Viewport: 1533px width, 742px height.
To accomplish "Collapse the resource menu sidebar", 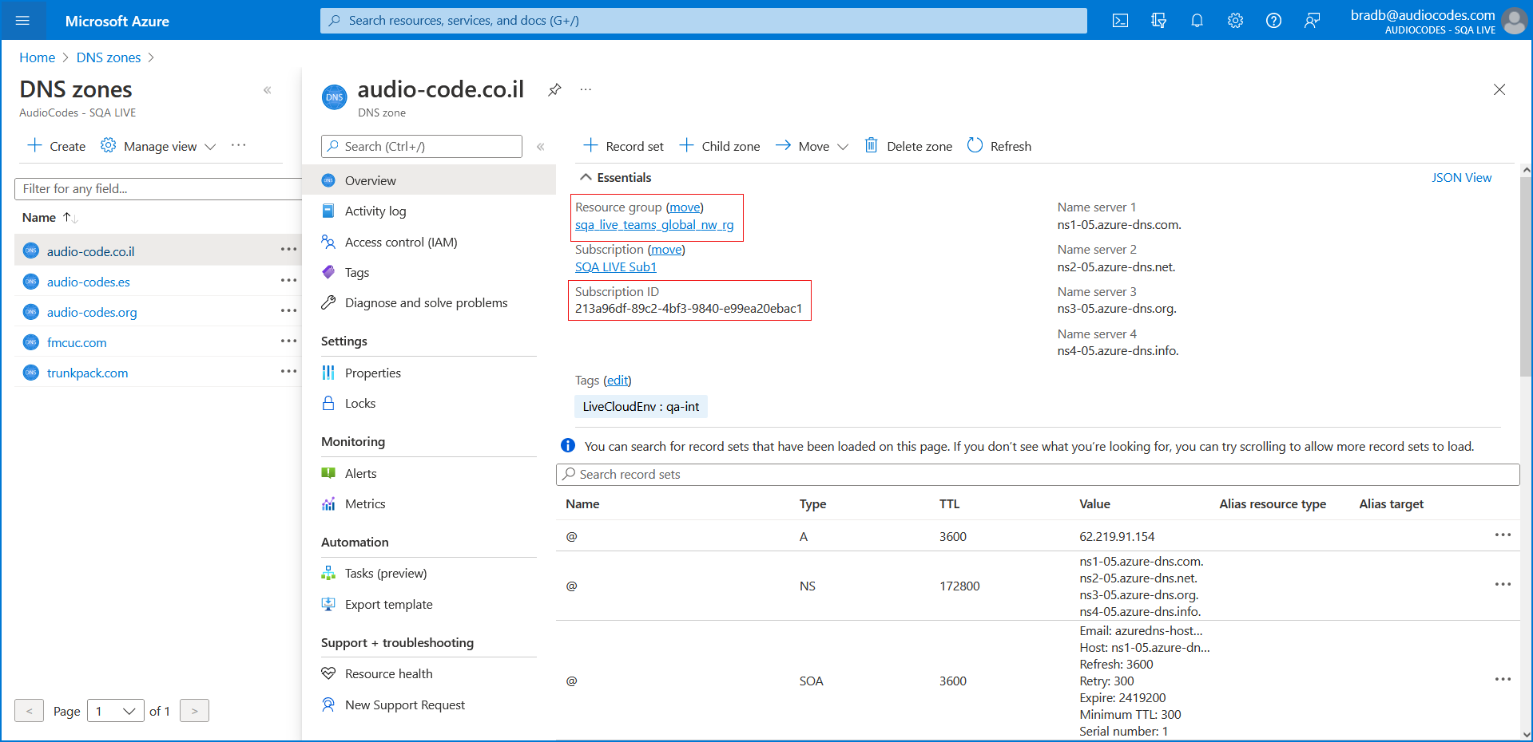I will 541,147.
